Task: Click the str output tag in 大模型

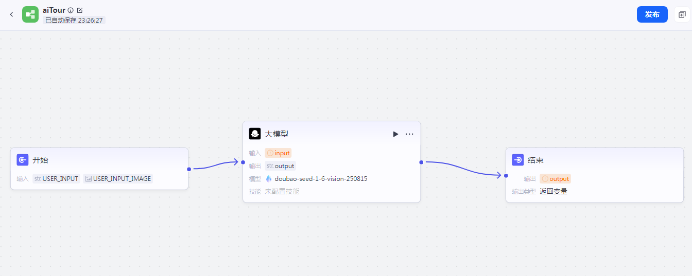Action: 281,166
